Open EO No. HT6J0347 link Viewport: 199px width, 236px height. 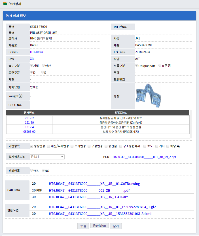(x=37, y=52)
